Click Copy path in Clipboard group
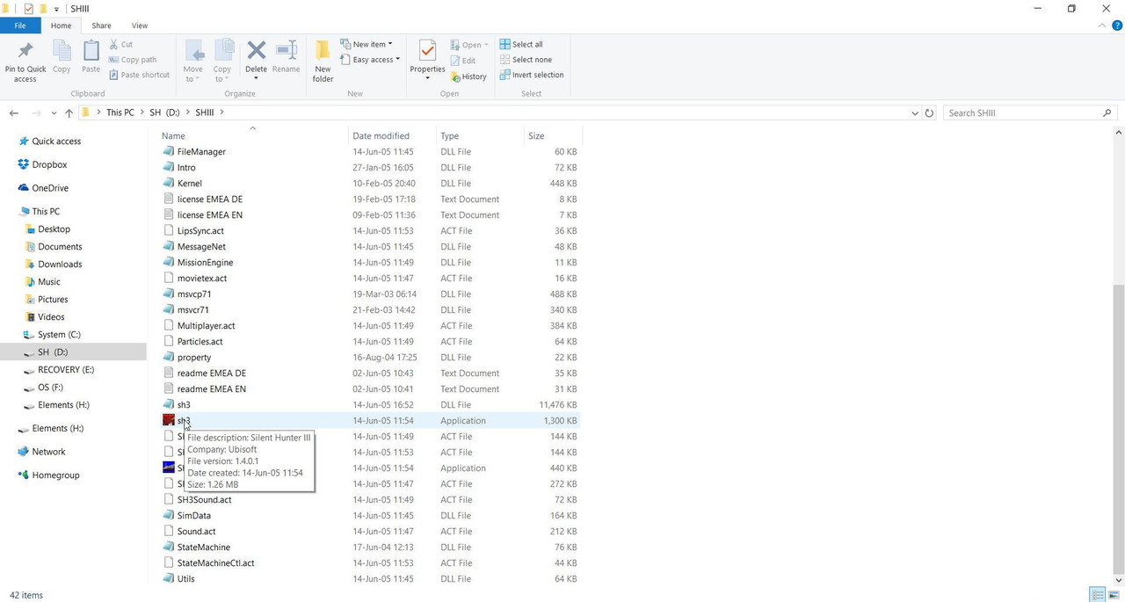The width and height of the screenshot is (1125, 602). (x=133, y=60)
